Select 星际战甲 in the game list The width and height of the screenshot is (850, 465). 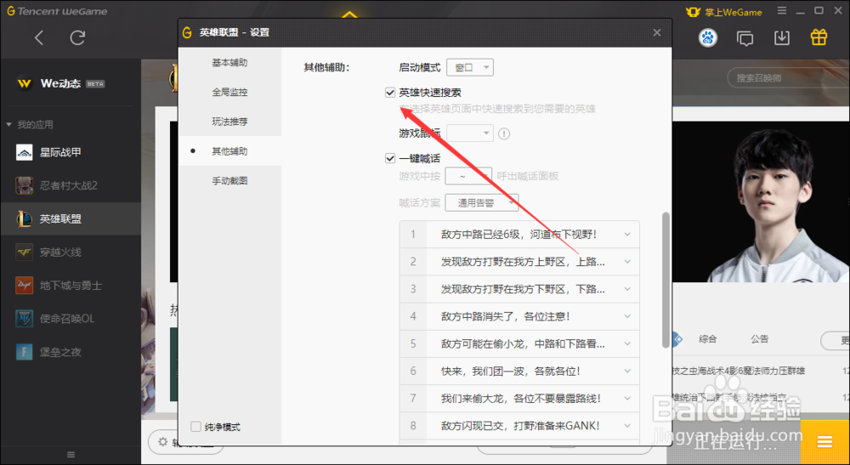[x=71, y=152]
